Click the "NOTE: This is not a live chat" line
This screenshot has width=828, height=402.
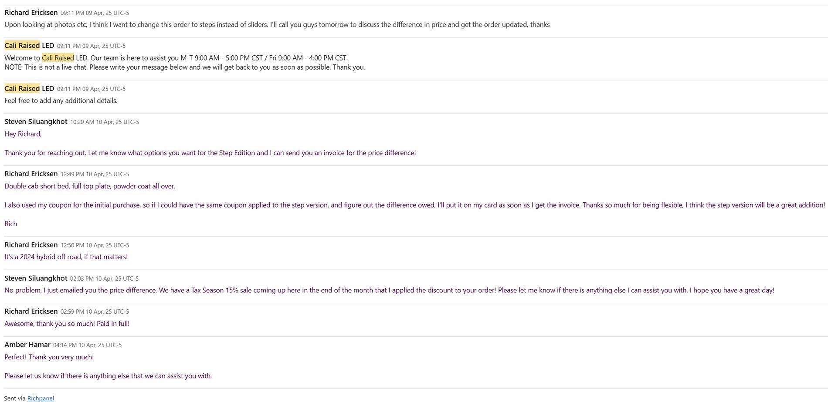(185, 67)
